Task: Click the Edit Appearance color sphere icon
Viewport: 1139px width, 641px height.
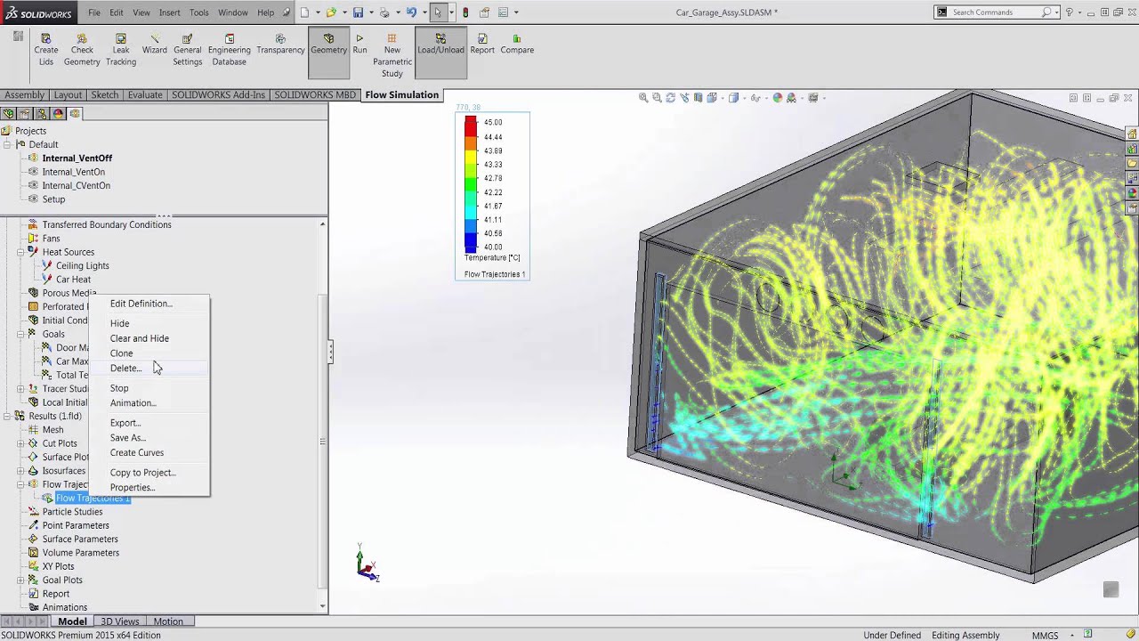Action: [778, 98]
